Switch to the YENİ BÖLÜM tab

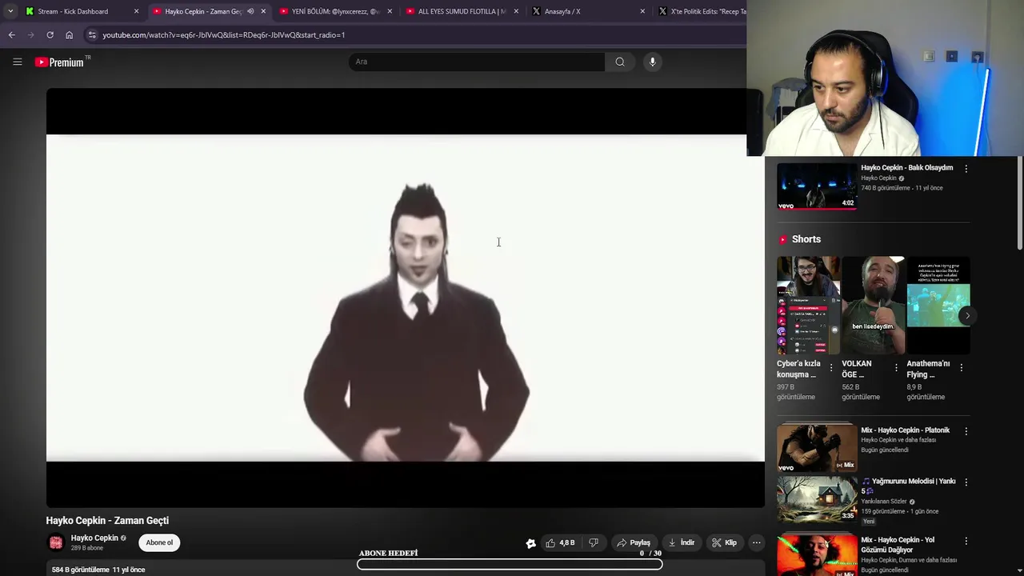point(335,11)
